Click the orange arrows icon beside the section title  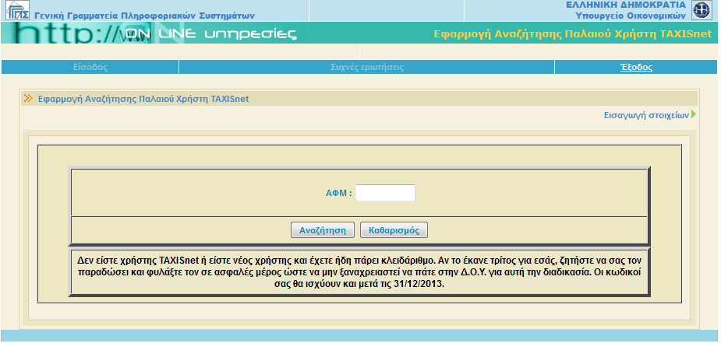pyautogui.click(x=29, y=98)
